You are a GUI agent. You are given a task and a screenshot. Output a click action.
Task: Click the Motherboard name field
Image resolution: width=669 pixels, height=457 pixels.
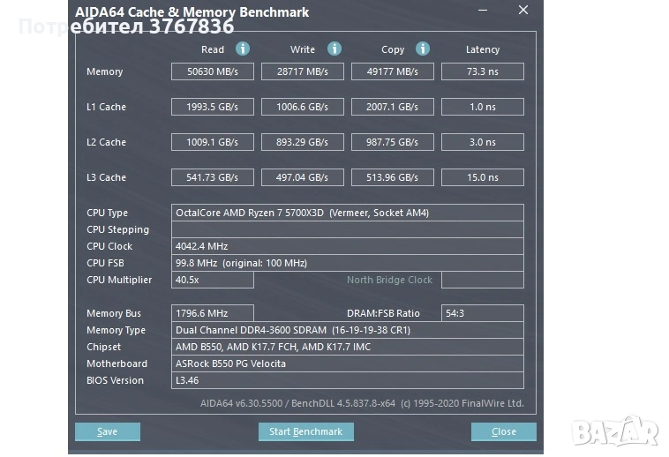point(347,363)
